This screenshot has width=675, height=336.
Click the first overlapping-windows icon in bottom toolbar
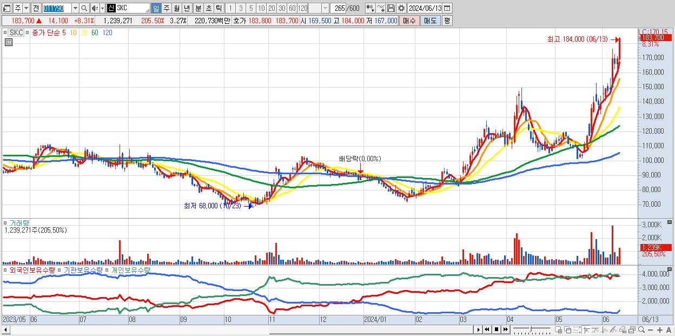559,330
